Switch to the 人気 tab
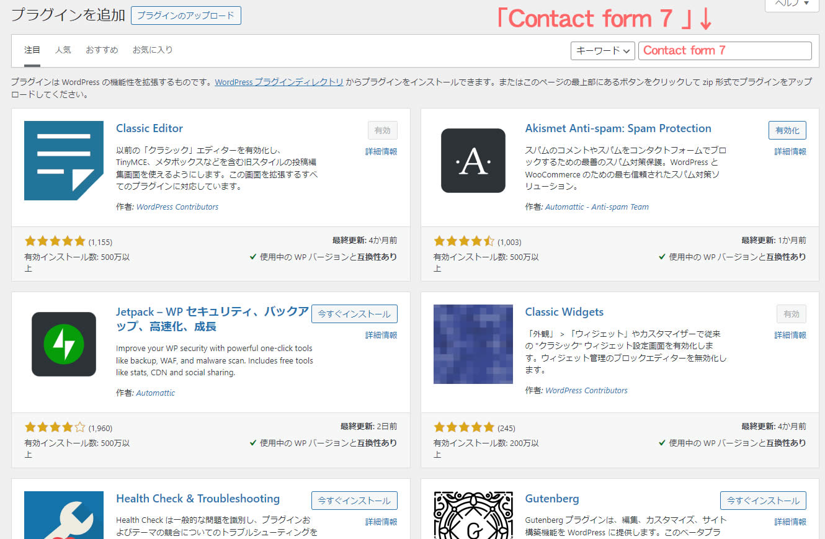The width and height of the screenshot is (825, 539). pos(63,50)
